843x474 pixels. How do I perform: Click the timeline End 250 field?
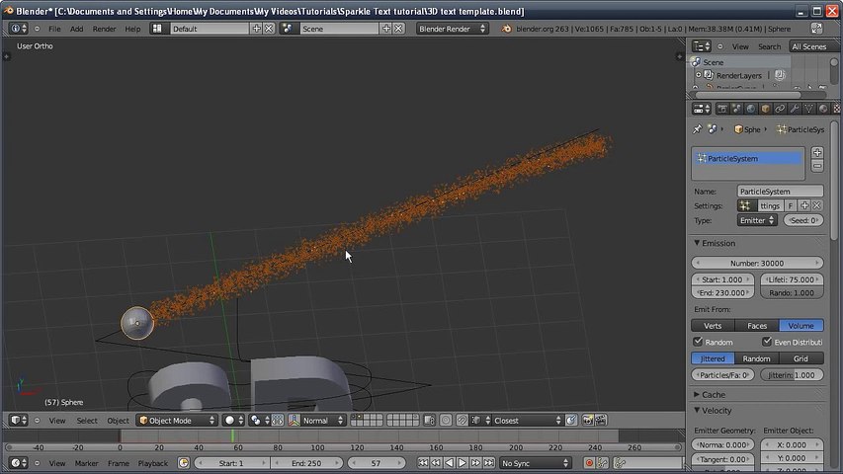[x=306, y=463]
